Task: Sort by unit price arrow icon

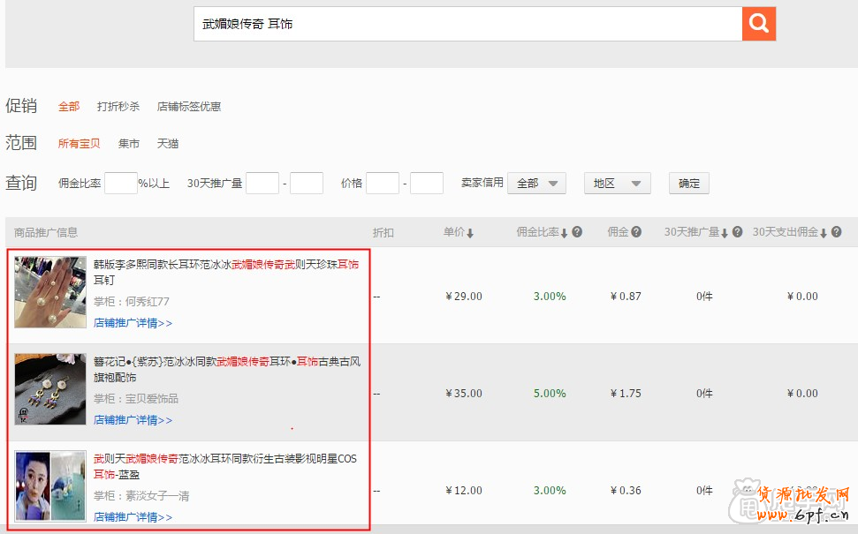Action: coord(470,233)
